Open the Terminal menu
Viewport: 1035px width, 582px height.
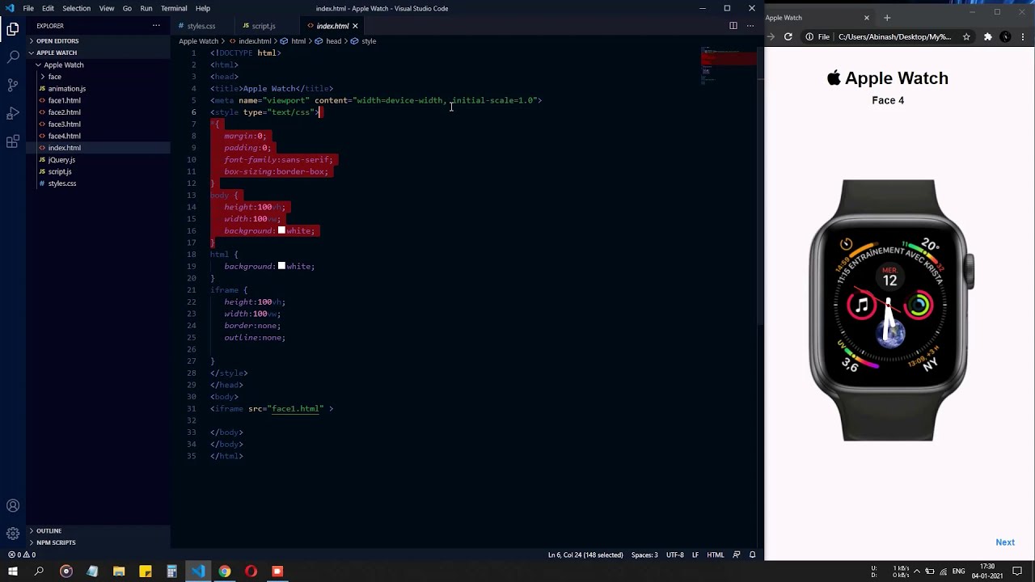[x=174, y=8]
